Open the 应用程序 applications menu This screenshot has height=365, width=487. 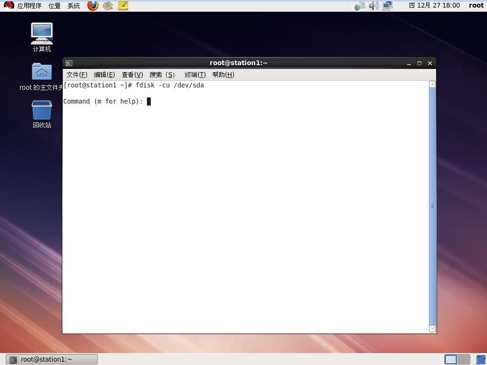coord(29,6)
